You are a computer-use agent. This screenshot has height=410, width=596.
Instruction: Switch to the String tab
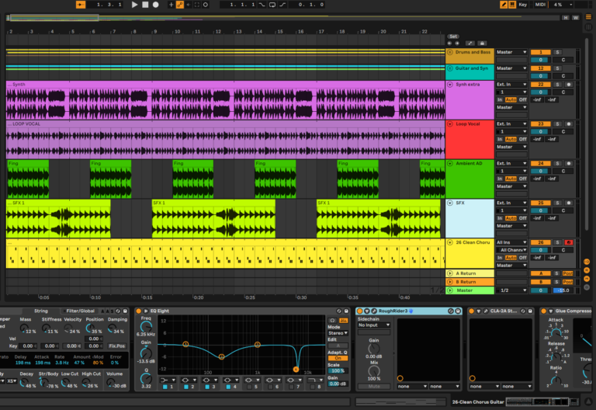(41, 311)
